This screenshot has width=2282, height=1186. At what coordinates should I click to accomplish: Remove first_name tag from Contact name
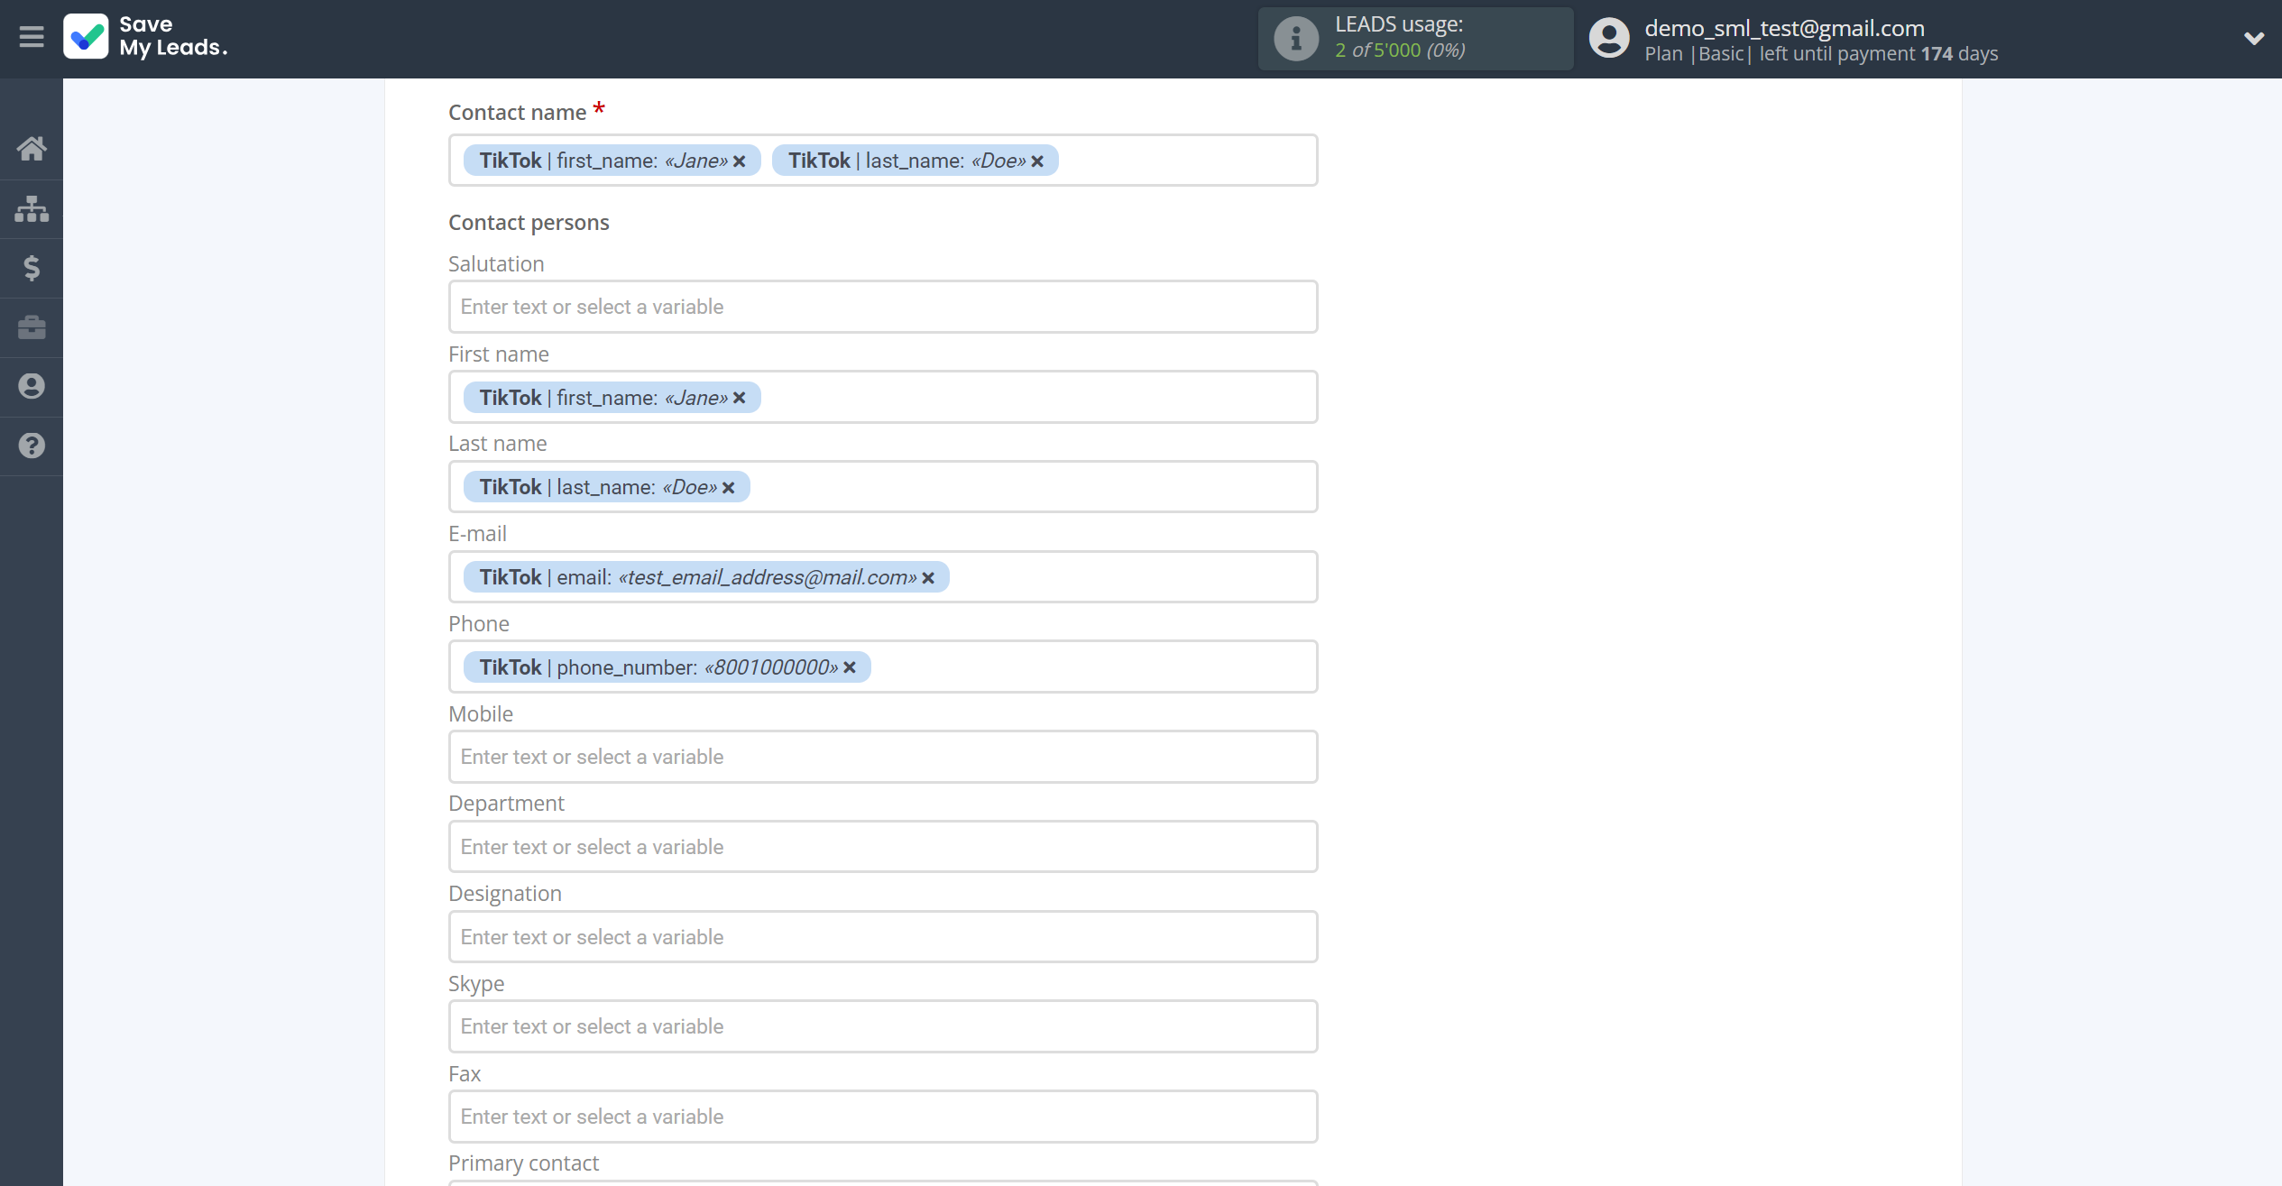point(740,161)
